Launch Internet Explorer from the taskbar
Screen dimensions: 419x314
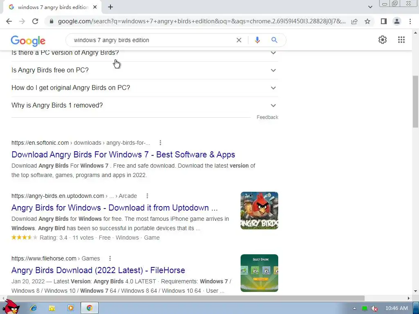(x=34, y=308)
